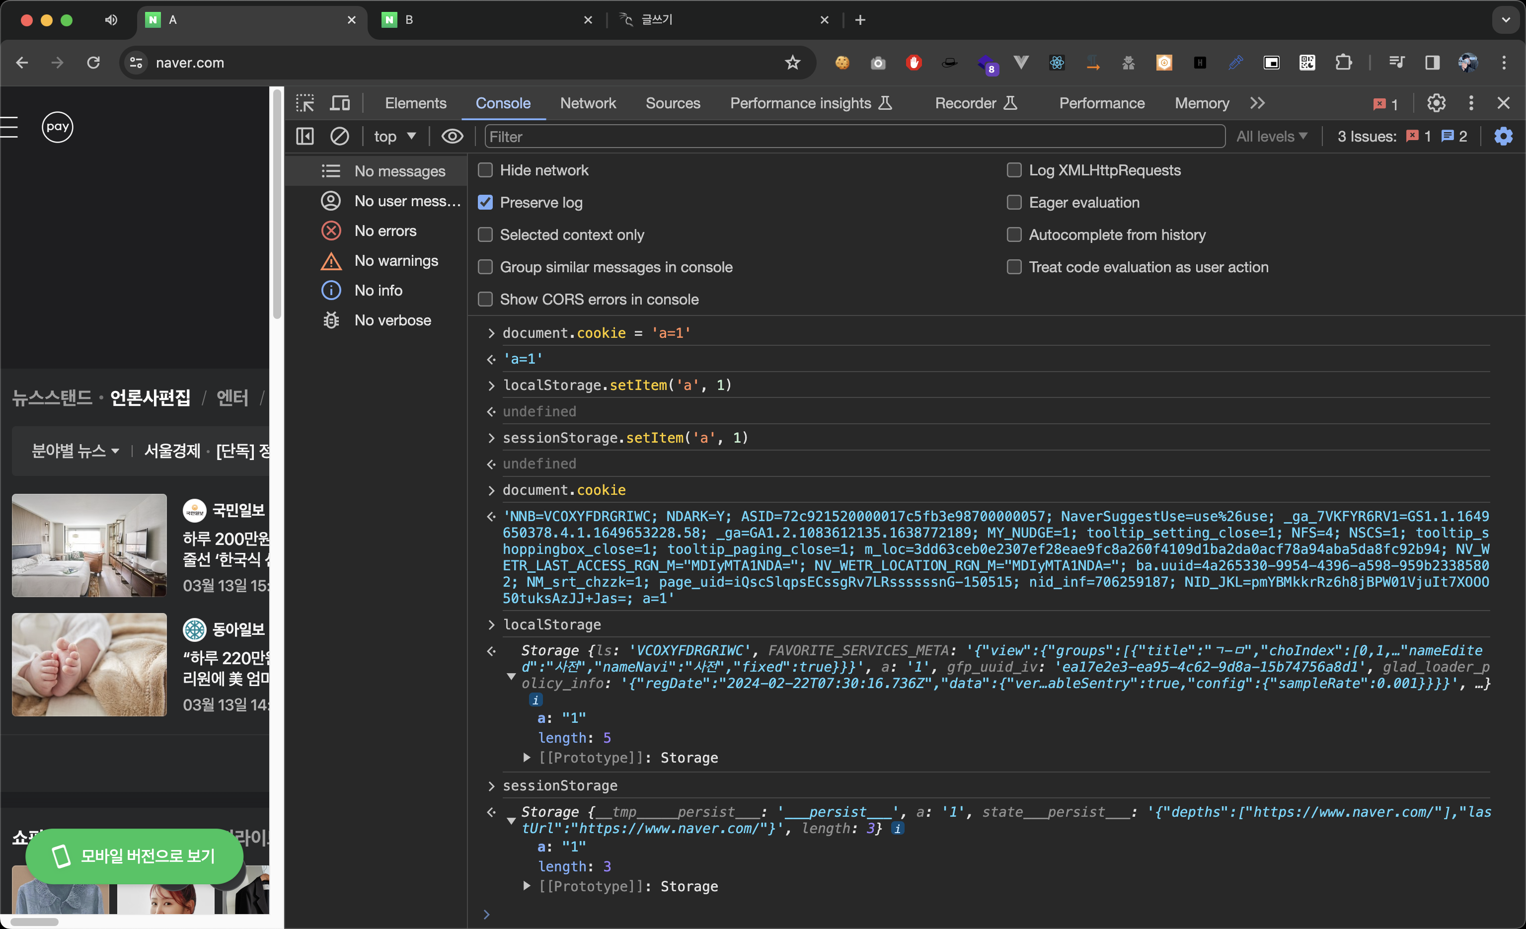Open the 엔터 news section link

tap(232, 397)
